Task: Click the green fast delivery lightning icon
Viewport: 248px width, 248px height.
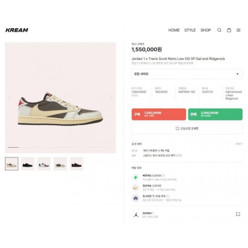Action: (x=135, y=178)
